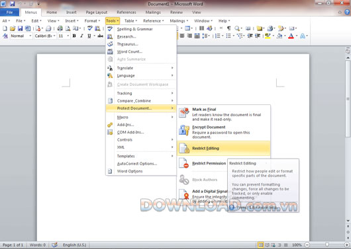
Task: Click the Text Effects blue A icon
Action: 303,36
